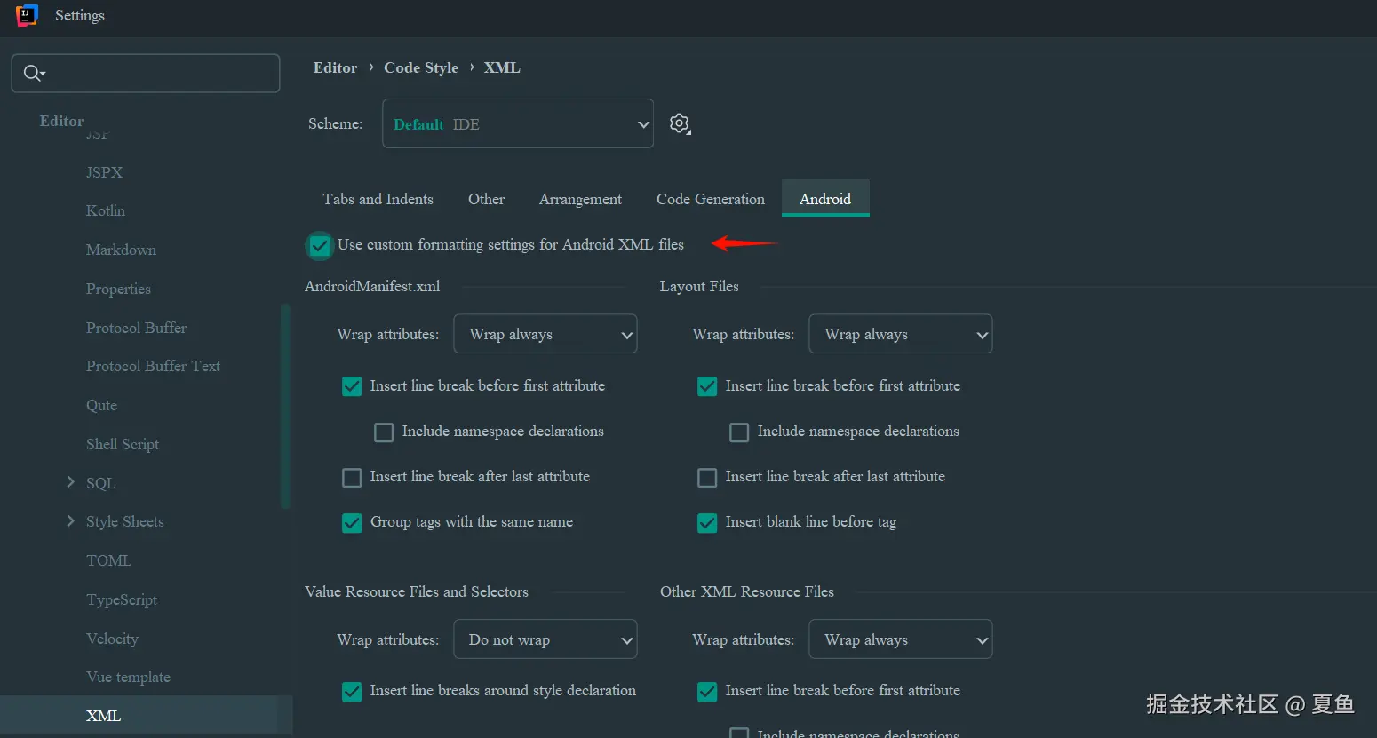1377x738 pixels.
Task: Select the Android tab
Action: click(x=825, y=199)
